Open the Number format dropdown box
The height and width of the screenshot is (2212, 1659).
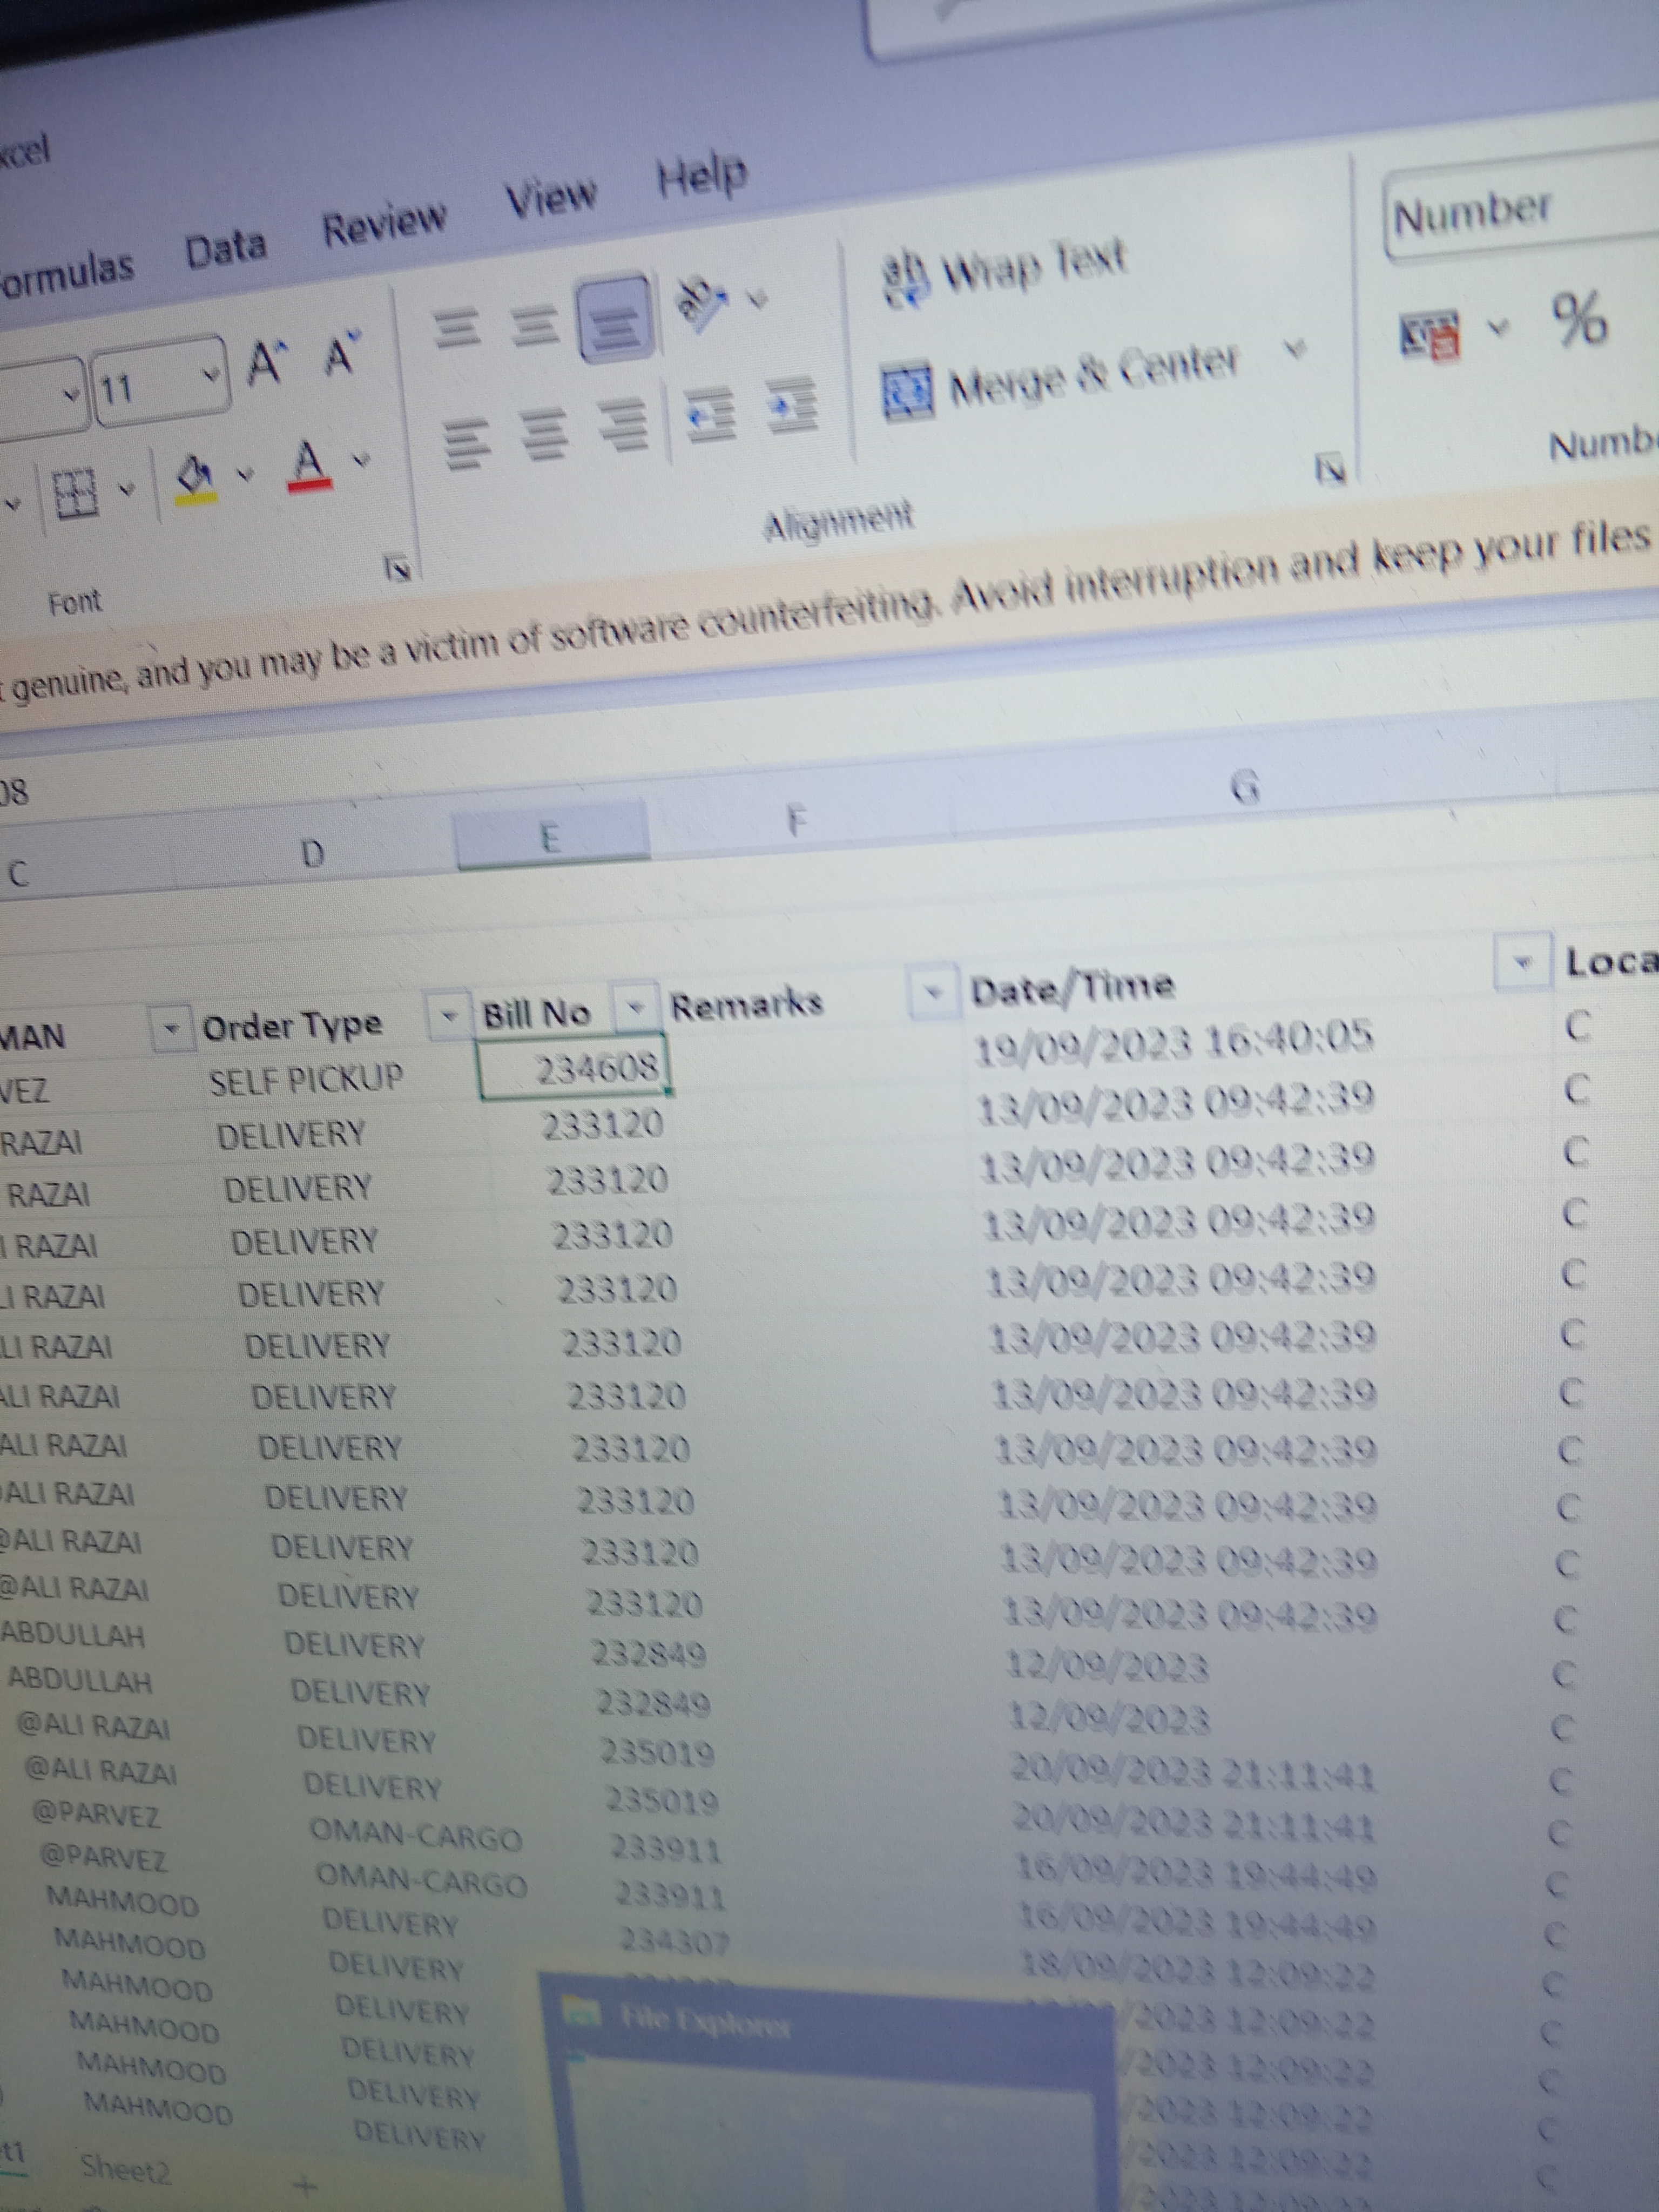[x=1522, y=208]
